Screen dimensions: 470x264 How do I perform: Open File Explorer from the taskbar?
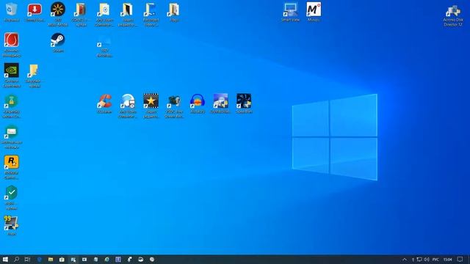[51, 260]
